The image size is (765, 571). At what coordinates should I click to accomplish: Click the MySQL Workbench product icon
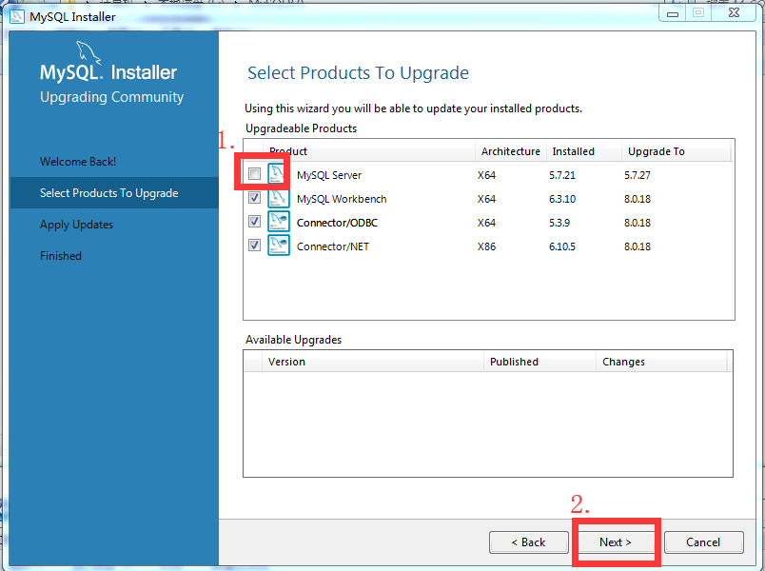tap(277, 197)
